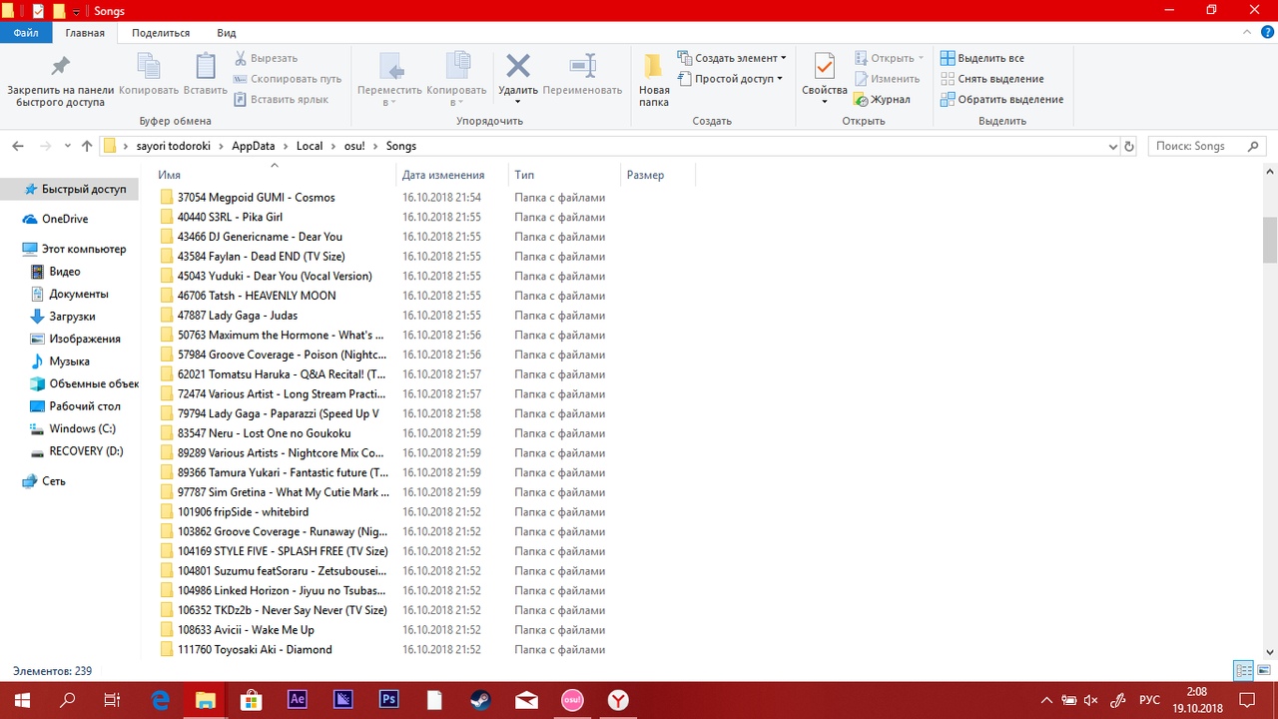Refresh the Songs folder view
The image size is (1278, 719).
(x=1129, y=146)
